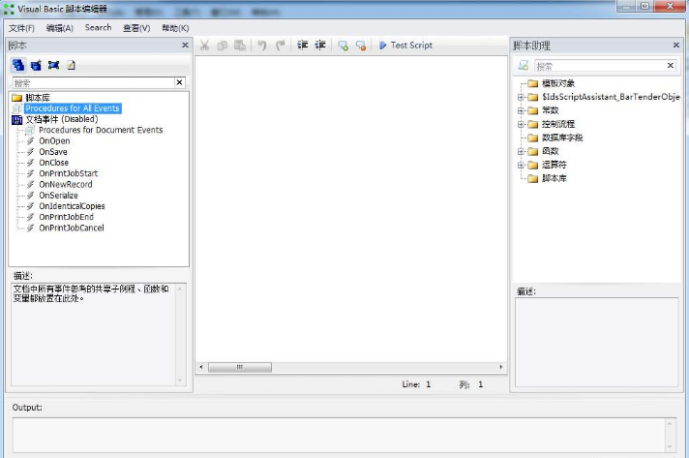The image size is (689, 458).
Task: Select Procedures for Document Events
Action: 101,130
